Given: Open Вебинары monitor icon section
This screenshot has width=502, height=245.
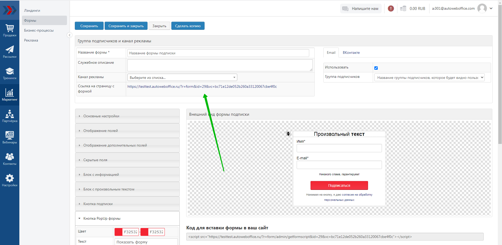Looking at the screenshot, I should click(10, 138).
